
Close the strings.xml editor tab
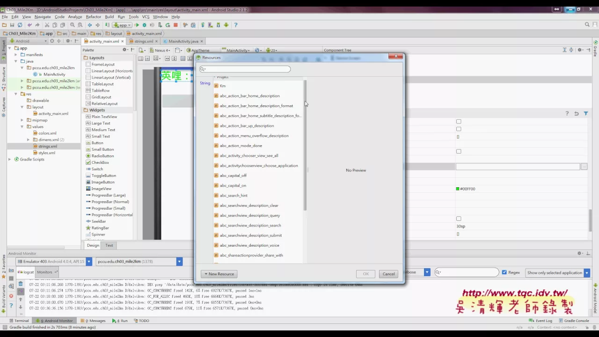coord(156,41)
